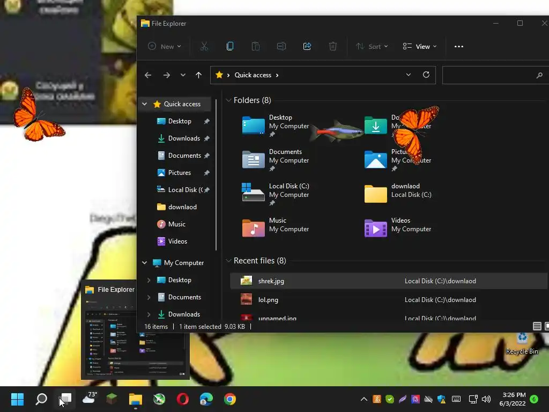Select lol.png in Recent files
Image resolution: width=549 pixels, height=412 pixels.
[389, 300]
